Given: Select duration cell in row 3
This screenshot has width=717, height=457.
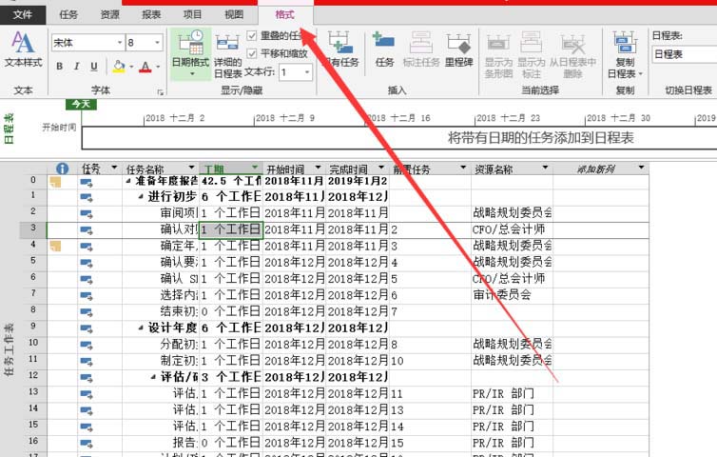Looking at the screenshot, I should click(x=231, y=229).
